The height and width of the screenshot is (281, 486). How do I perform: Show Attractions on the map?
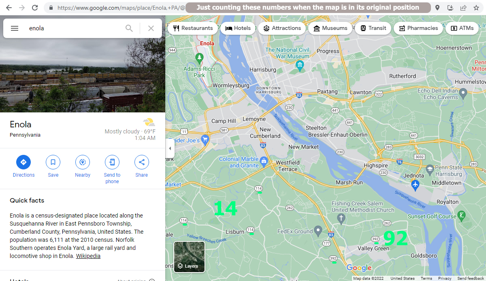[282, 28]
